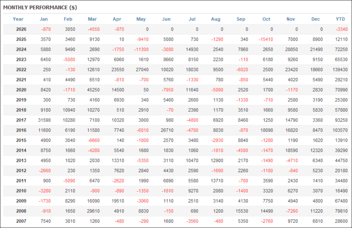
Task: Click the 2017 January value 31590
Action: (x=45, y=120)
